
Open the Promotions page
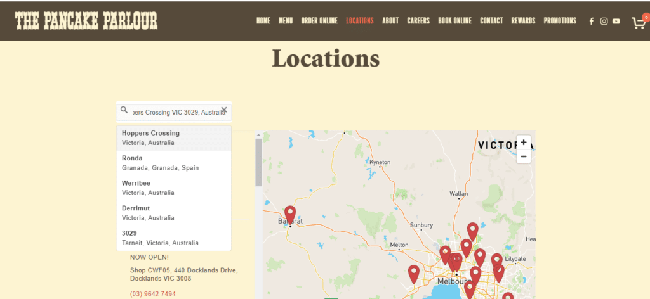pyautogui.click(x=560, y=21)
